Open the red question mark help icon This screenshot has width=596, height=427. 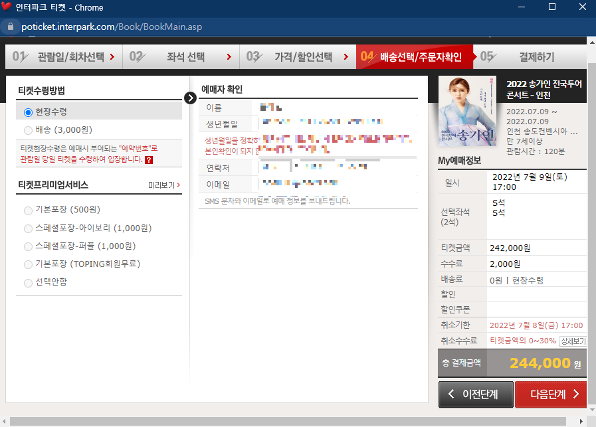(149, 160)
